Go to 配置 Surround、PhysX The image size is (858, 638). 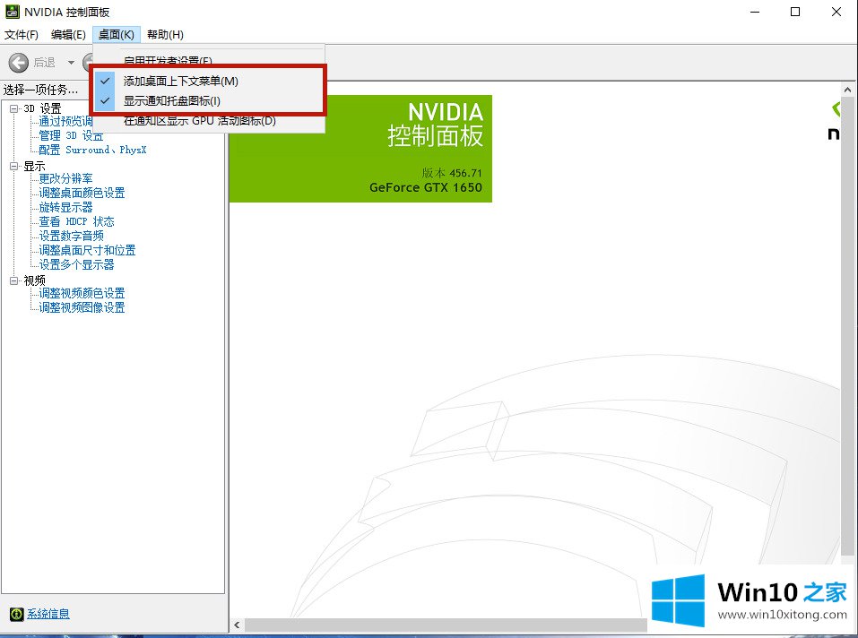pyautogui.click(x=92, y=150)
